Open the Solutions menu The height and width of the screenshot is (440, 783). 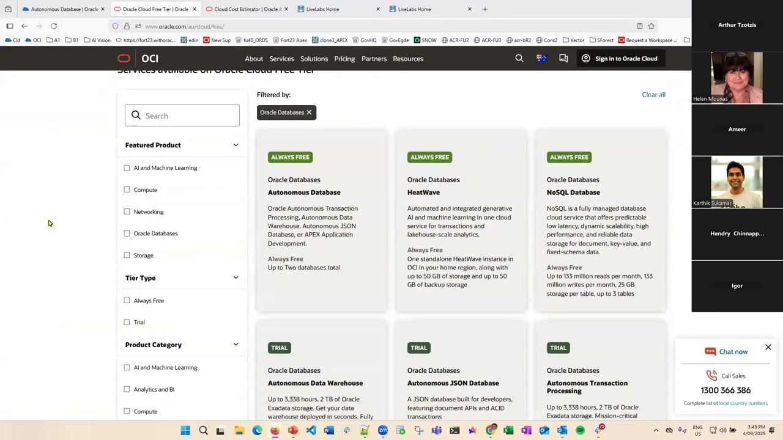point(314,59)
